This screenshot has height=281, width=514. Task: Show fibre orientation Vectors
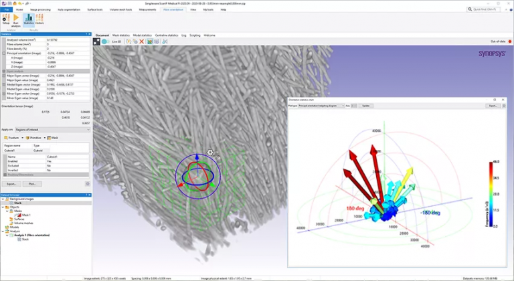(x=39, y=20)
